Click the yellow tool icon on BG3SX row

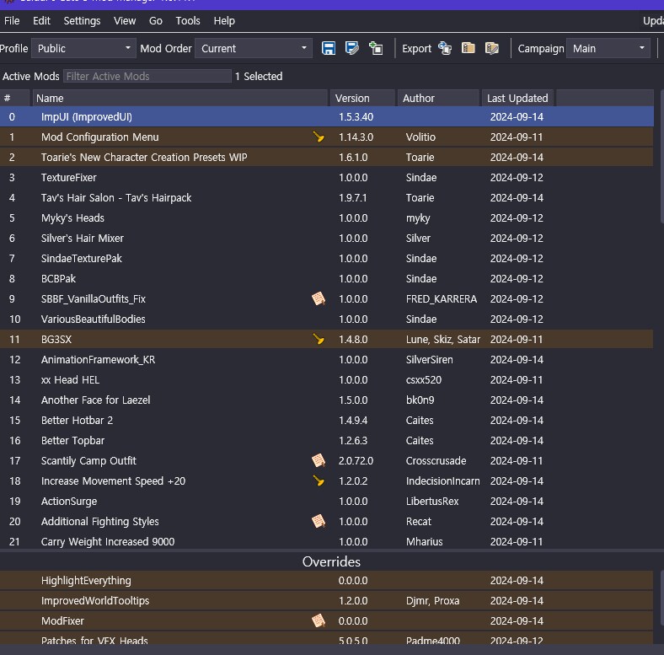coord(319,340)
